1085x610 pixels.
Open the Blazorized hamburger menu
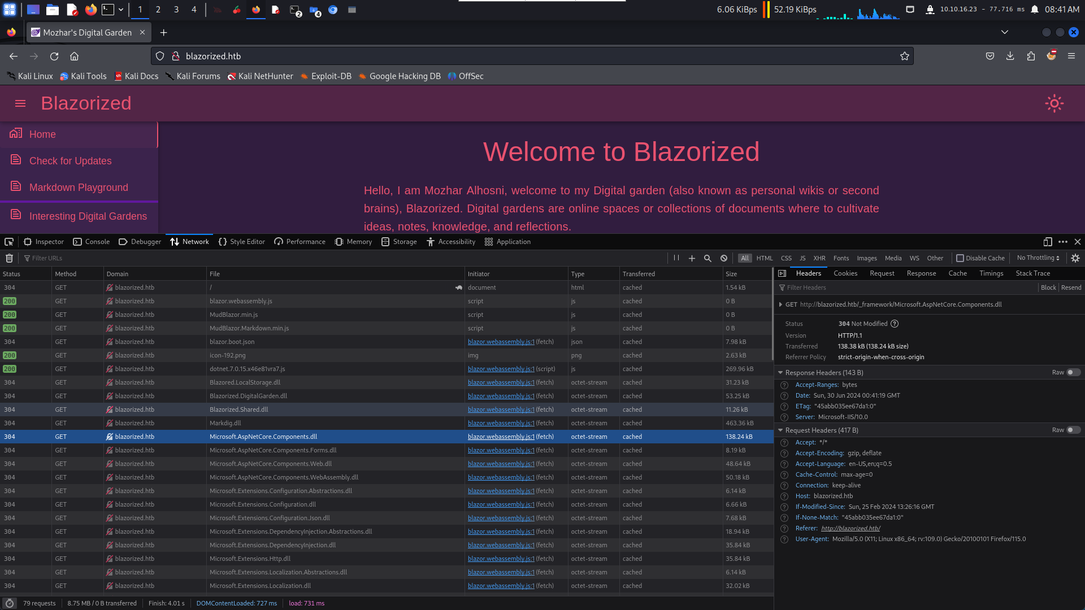coord(20,103)
